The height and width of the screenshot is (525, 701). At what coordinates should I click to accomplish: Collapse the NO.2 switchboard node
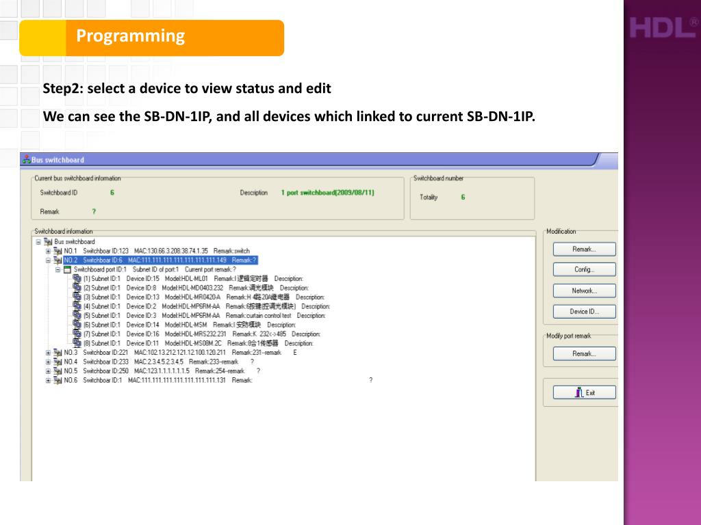pos(49,260)
